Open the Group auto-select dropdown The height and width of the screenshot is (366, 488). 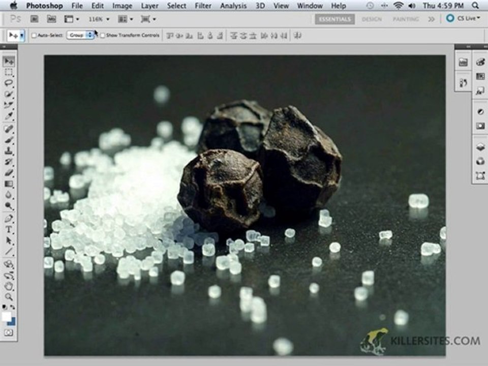pyautogui.click(x=80, y=35)
